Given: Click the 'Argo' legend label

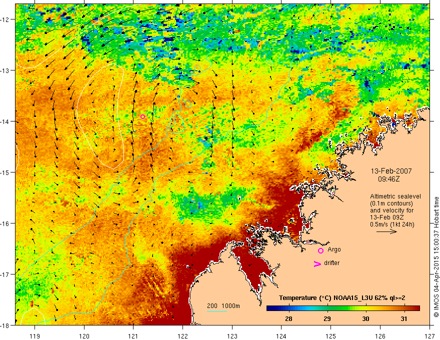Looking at the screenshot, I should point(334,249).
